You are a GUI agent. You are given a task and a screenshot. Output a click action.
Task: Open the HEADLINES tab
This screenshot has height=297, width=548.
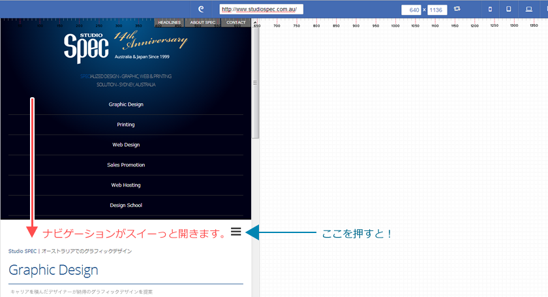pos(170,23)
